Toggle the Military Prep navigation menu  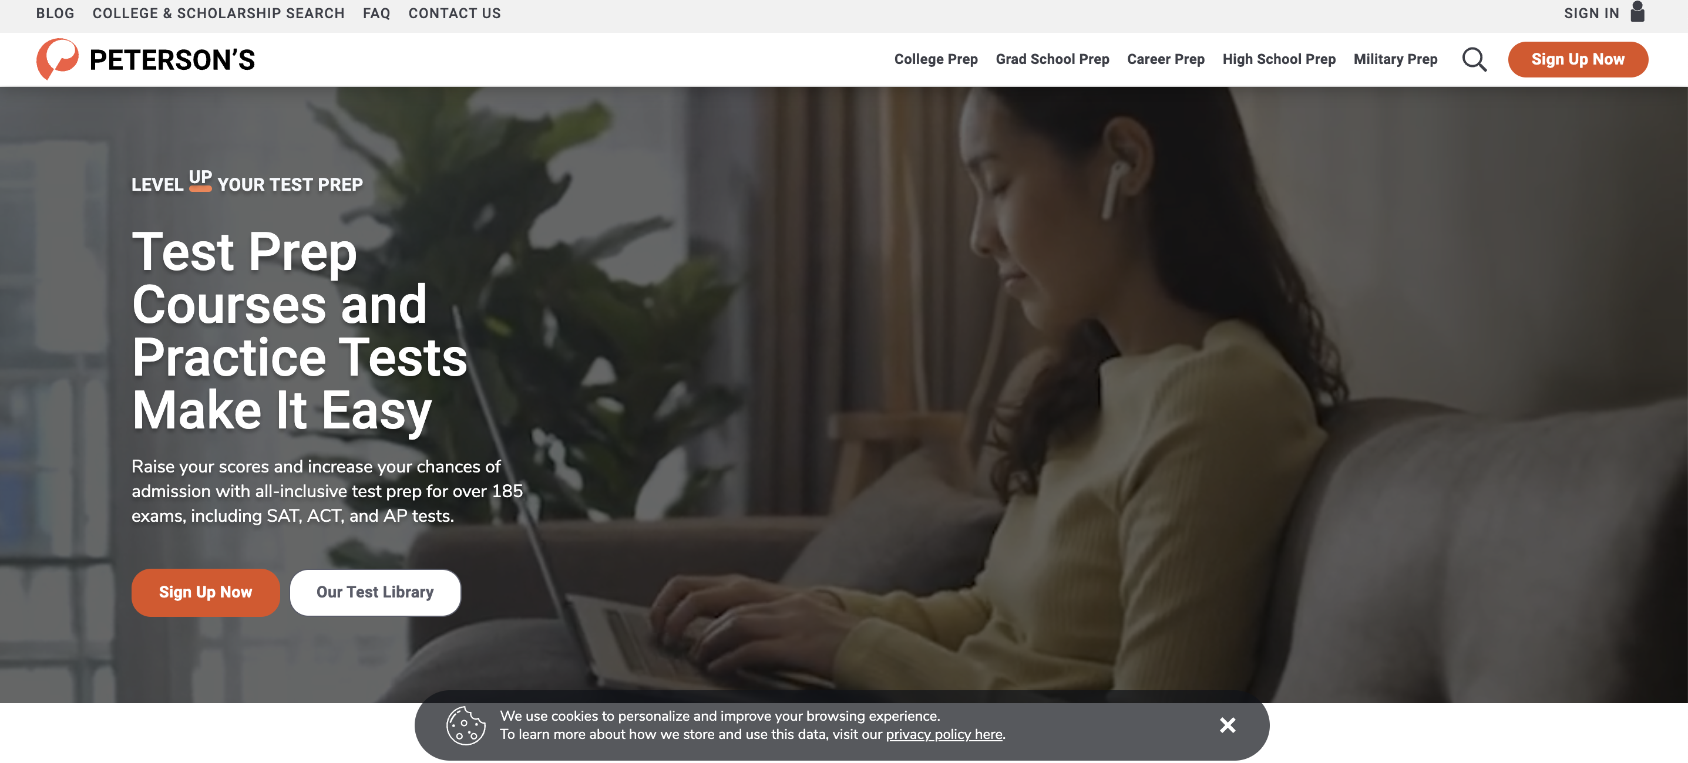coord(1395,59)
